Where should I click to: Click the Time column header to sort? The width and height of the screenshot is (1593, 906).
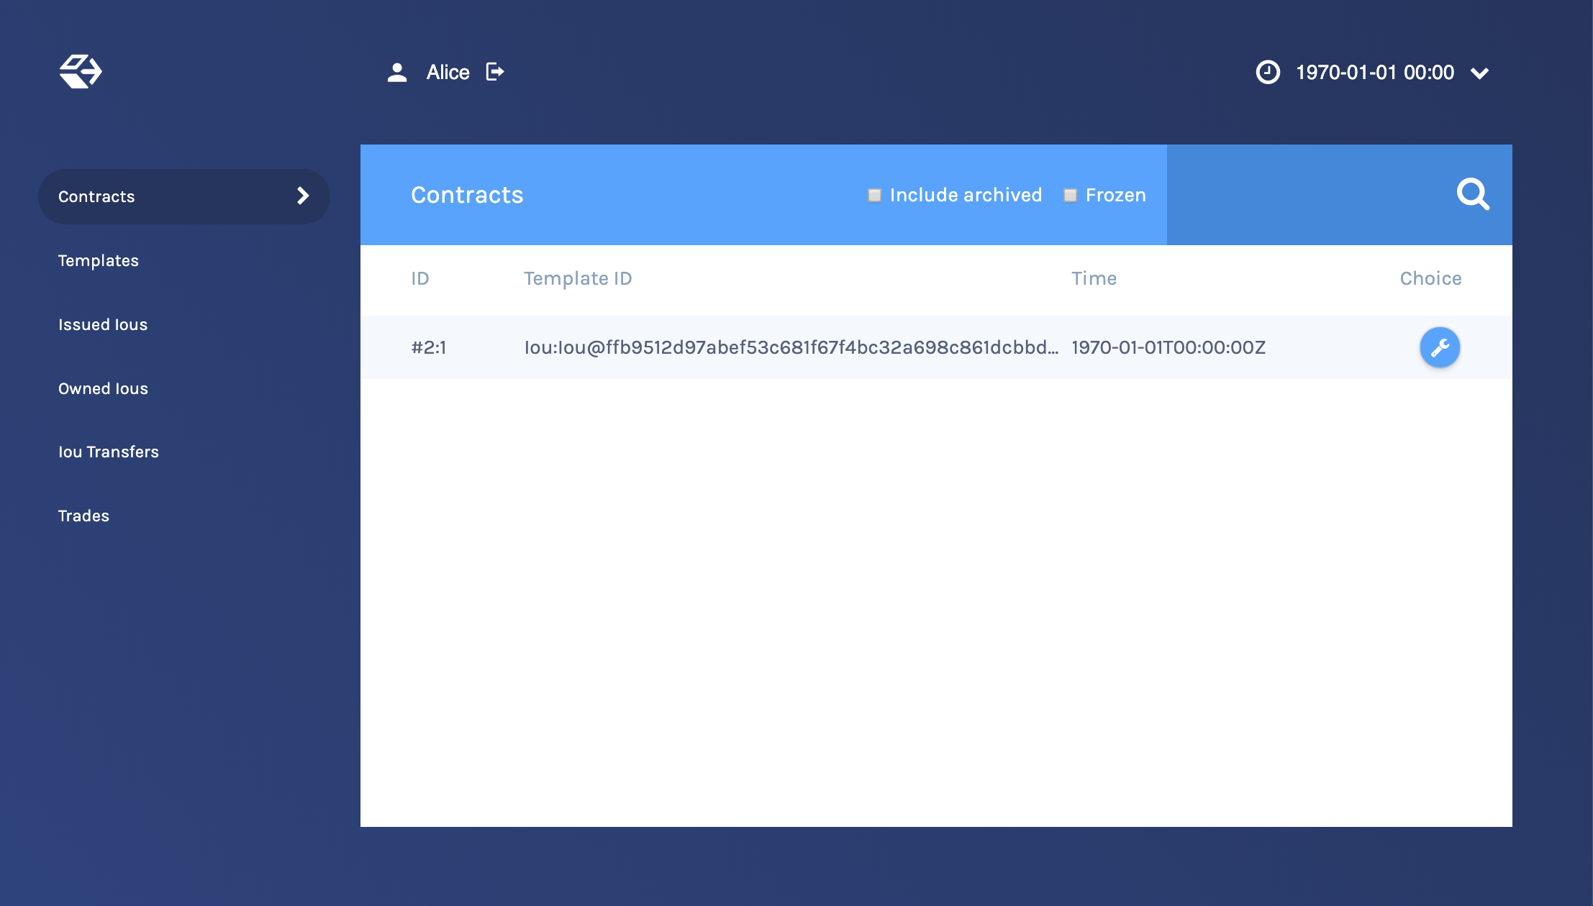[x=1093, y=278]
